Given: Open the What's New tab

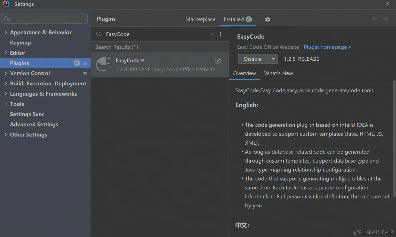Looking at the screenshot, I should point(279,73).
